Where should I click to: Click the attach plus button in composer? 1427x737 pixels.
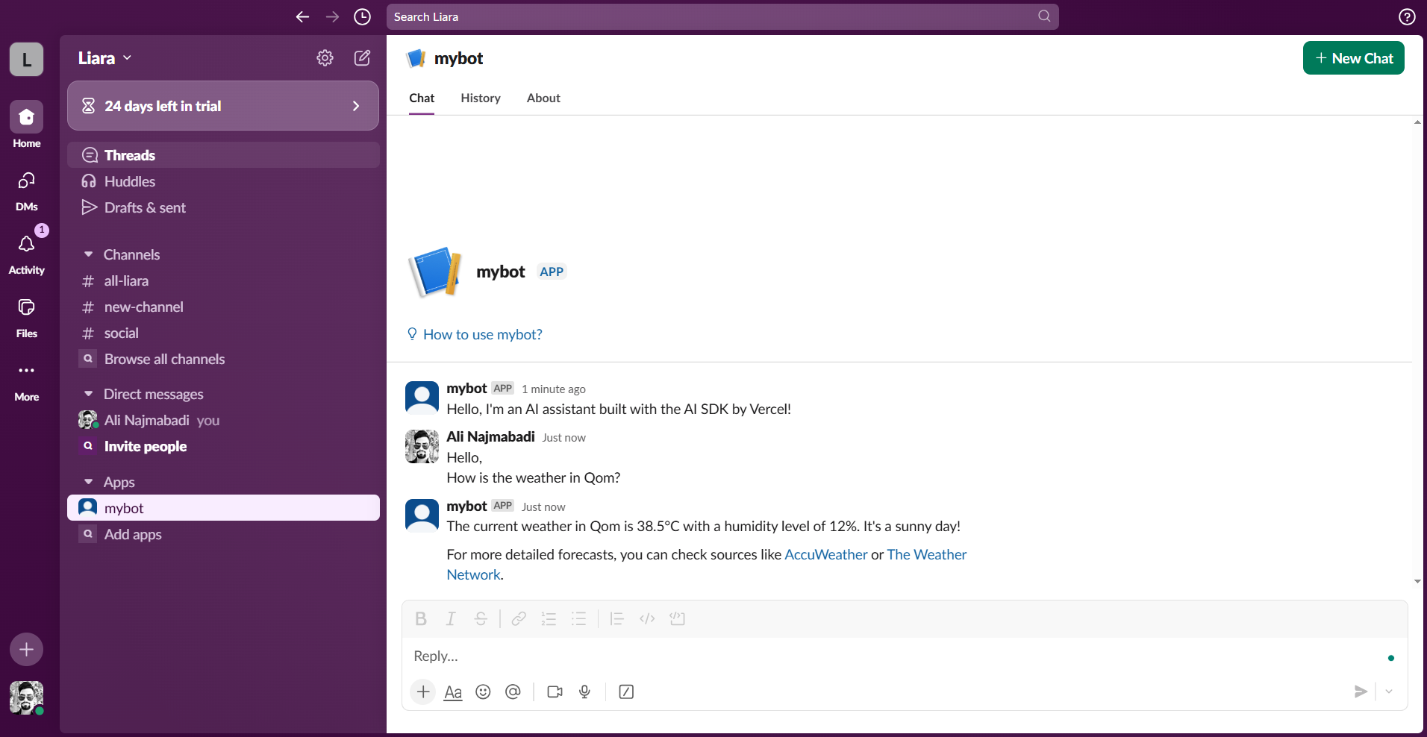pyautogui.click(x=423, y=691)
